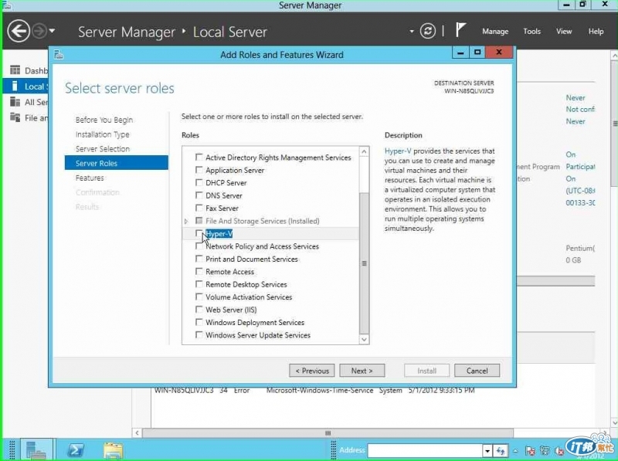Image resolution: width=618 pixels, height=461 pixels.
Task: Check the Application Server role
Action: (199, 170)
